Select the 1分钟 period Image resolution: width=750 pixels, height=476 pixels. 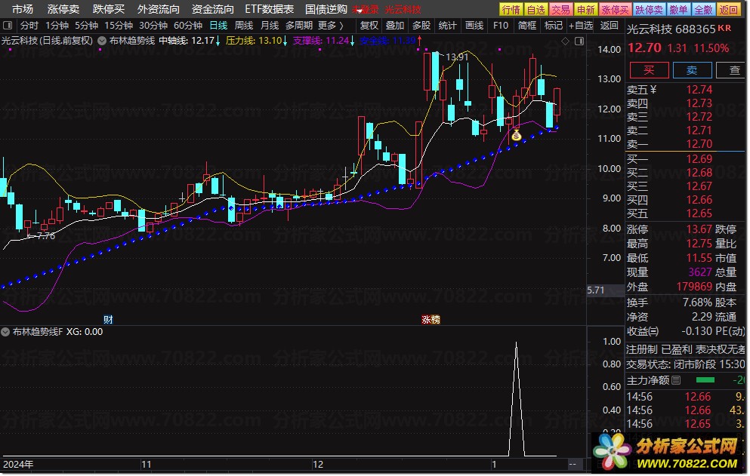57,26
